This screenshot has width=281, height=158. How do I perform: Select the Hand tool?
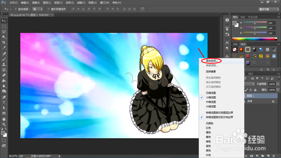tap(4, 119)
